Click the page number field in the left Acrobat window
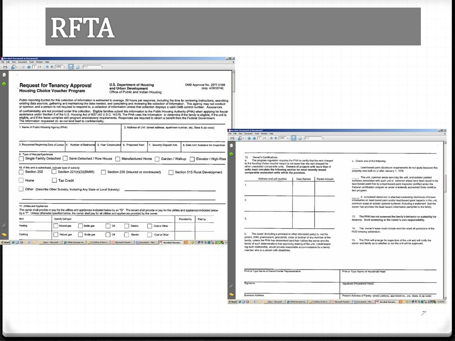 [35, 67]
